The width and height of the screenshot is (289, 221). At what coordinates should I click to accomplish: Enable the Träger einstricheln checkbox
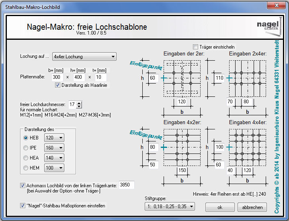[x=196, y=47]
